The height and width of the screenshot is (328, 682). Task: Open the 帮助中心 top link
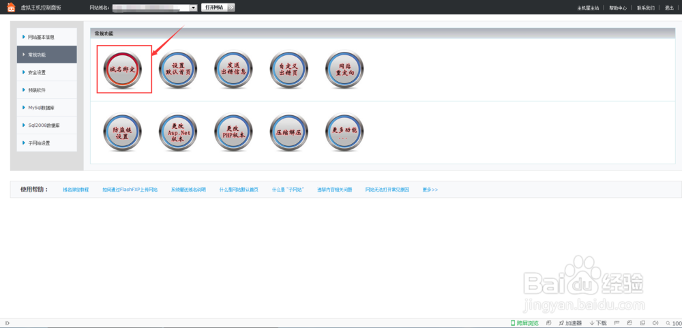point(618,8)
